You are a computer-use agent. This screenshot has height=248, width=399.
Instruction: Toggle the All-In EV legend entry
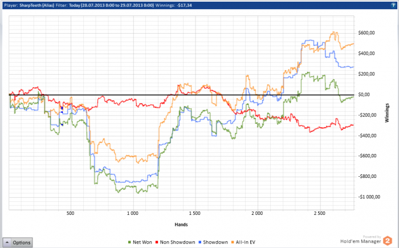tap(243, 242)
